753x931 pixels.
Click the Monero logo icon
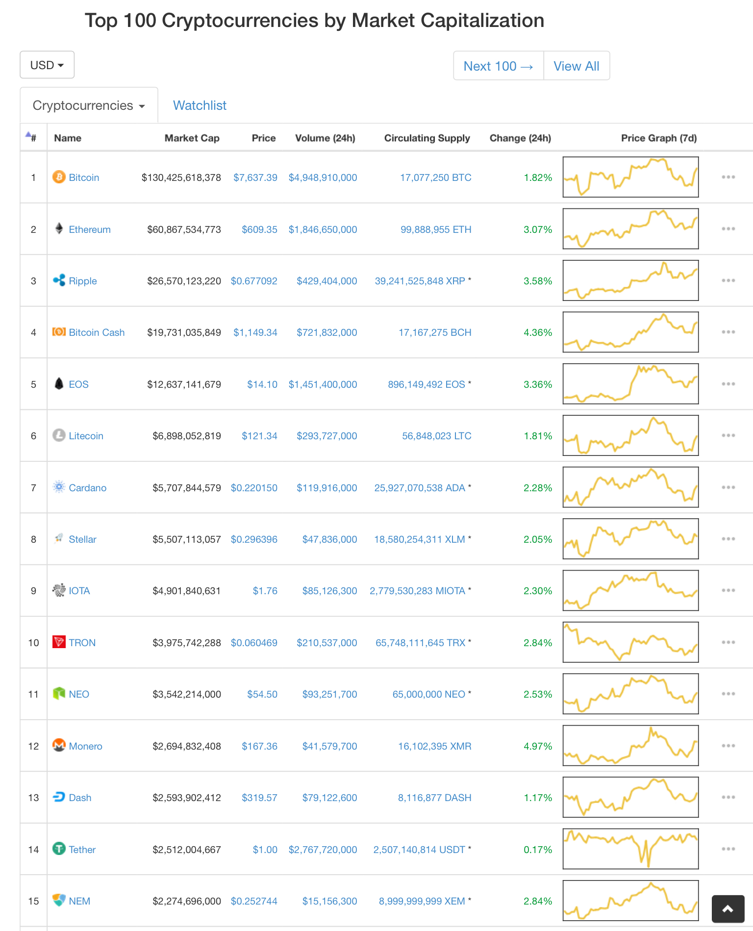coord(59,745)
